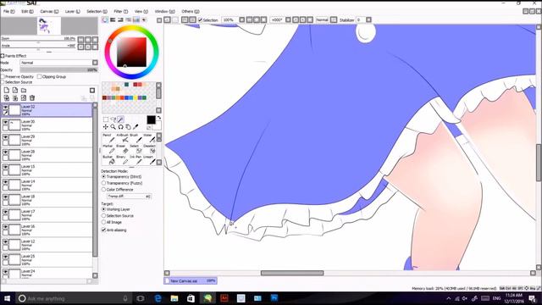Choose the Deselect pen tool
The image size is (542, 305).
[x=150, y=149]
